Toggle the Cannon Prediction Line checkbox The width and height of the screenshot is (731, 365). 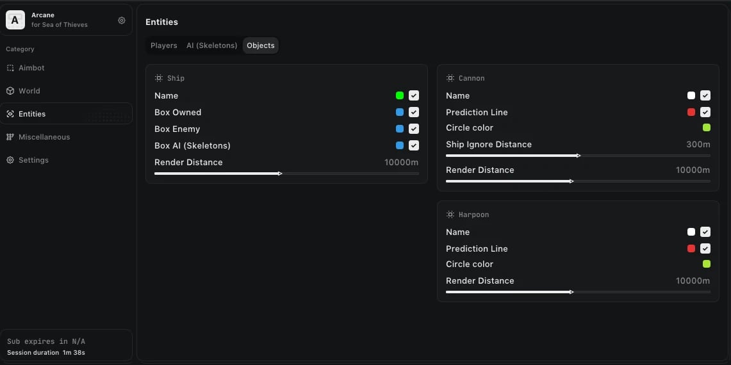coord(705,112)
